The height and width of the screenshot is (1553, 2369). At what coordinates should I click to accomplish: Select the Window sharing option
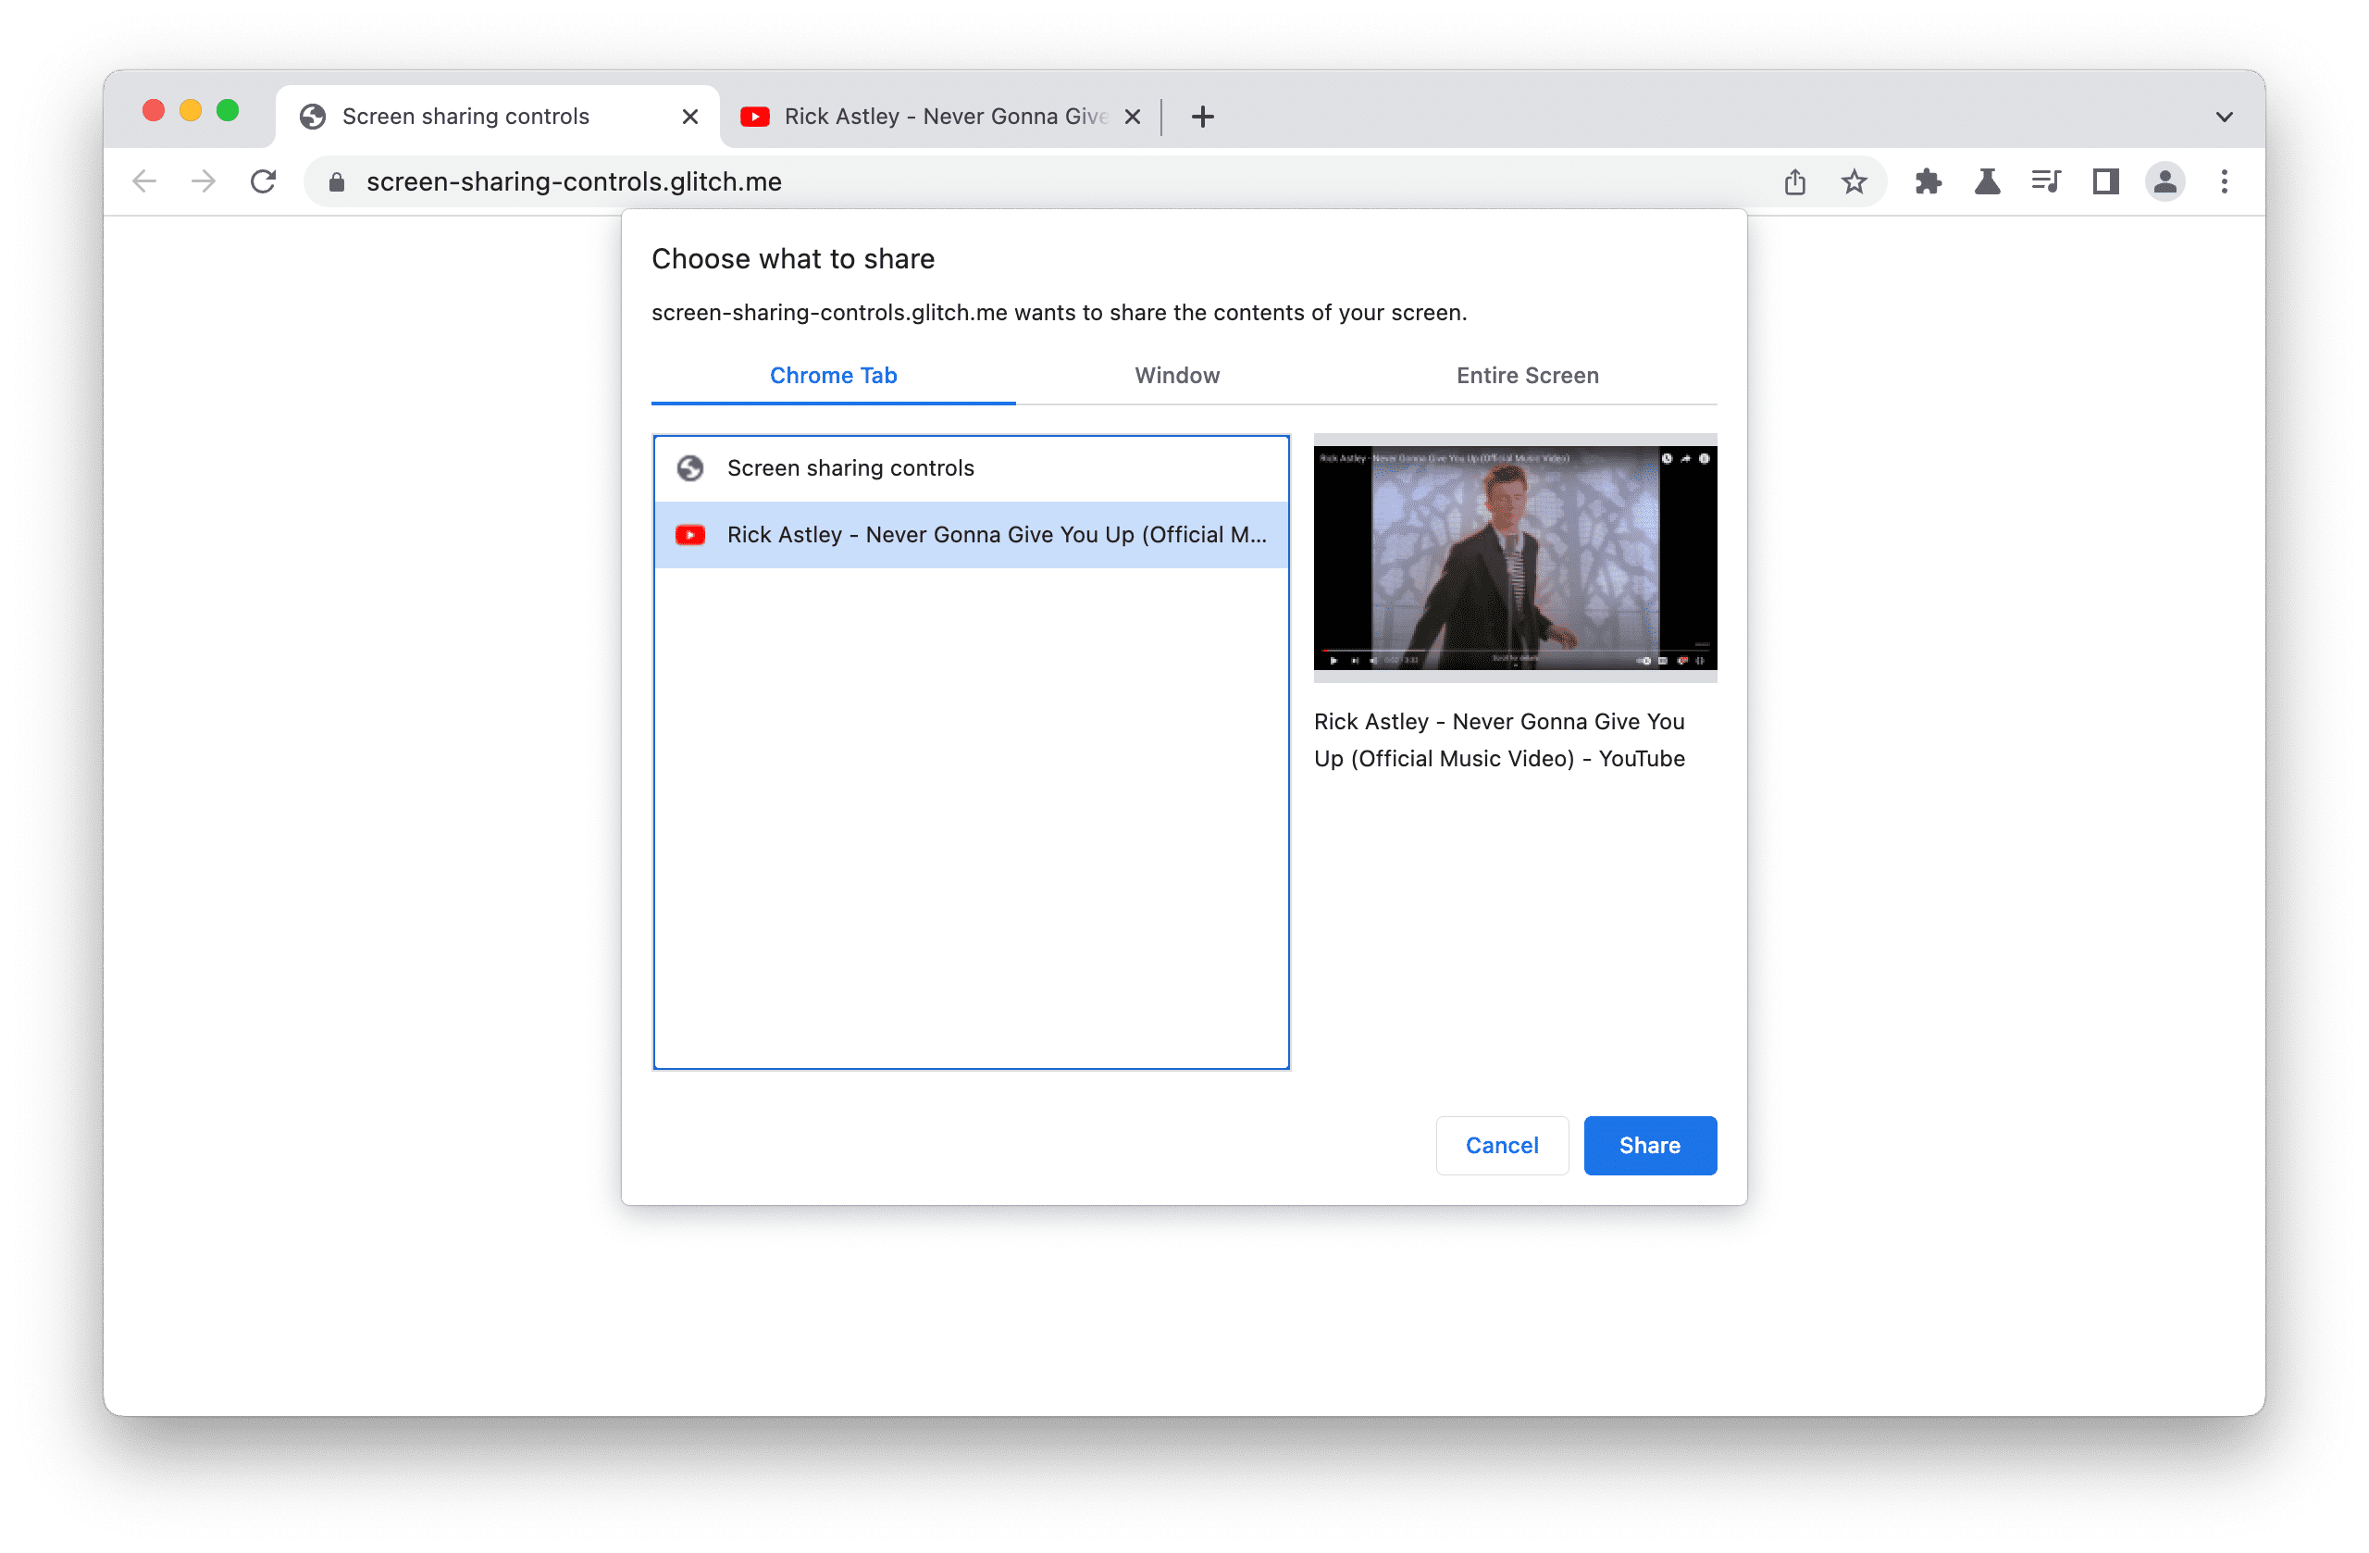1177,375
